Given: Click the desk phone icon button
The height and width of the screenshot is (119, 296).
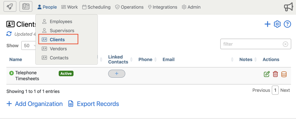Looking at the screenshot, I should 26,6.
